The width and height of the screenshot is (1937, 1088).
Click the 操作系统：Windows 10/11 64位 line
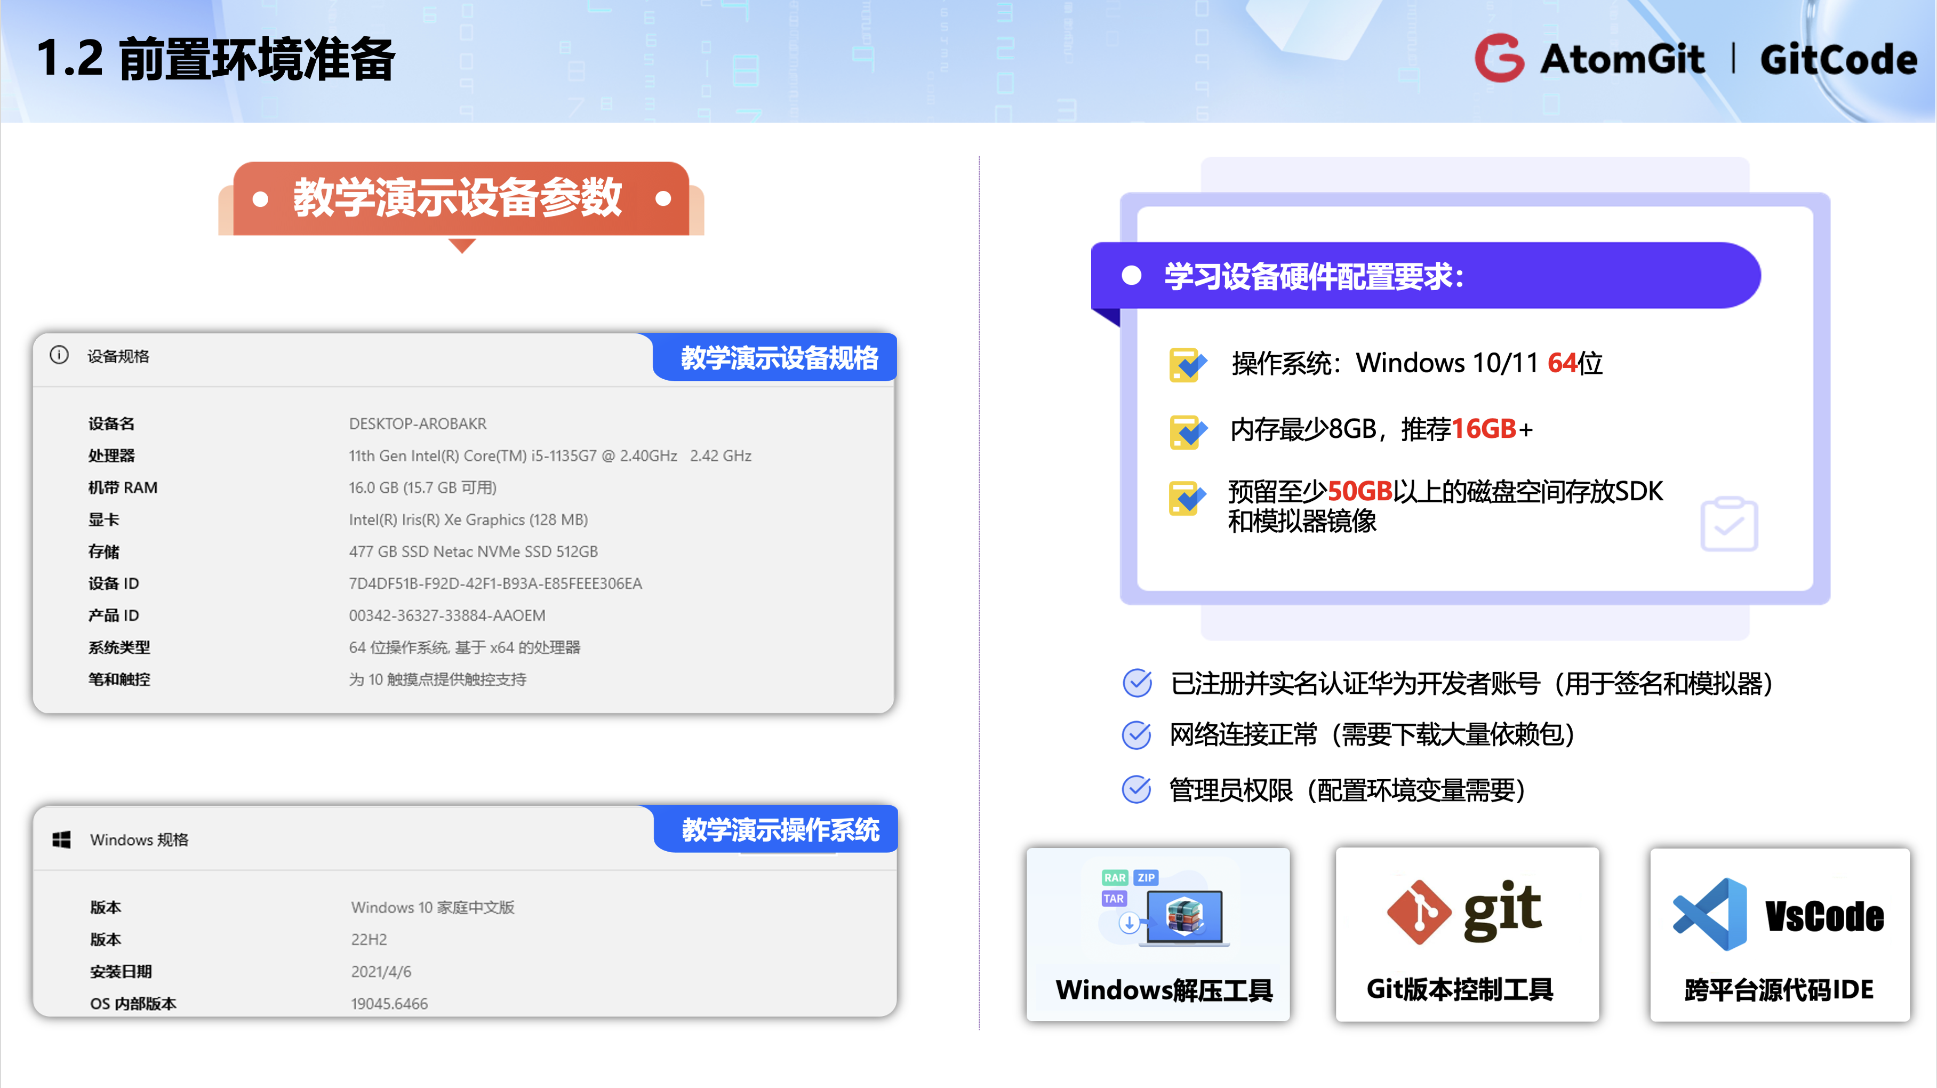pos(1418,363)
